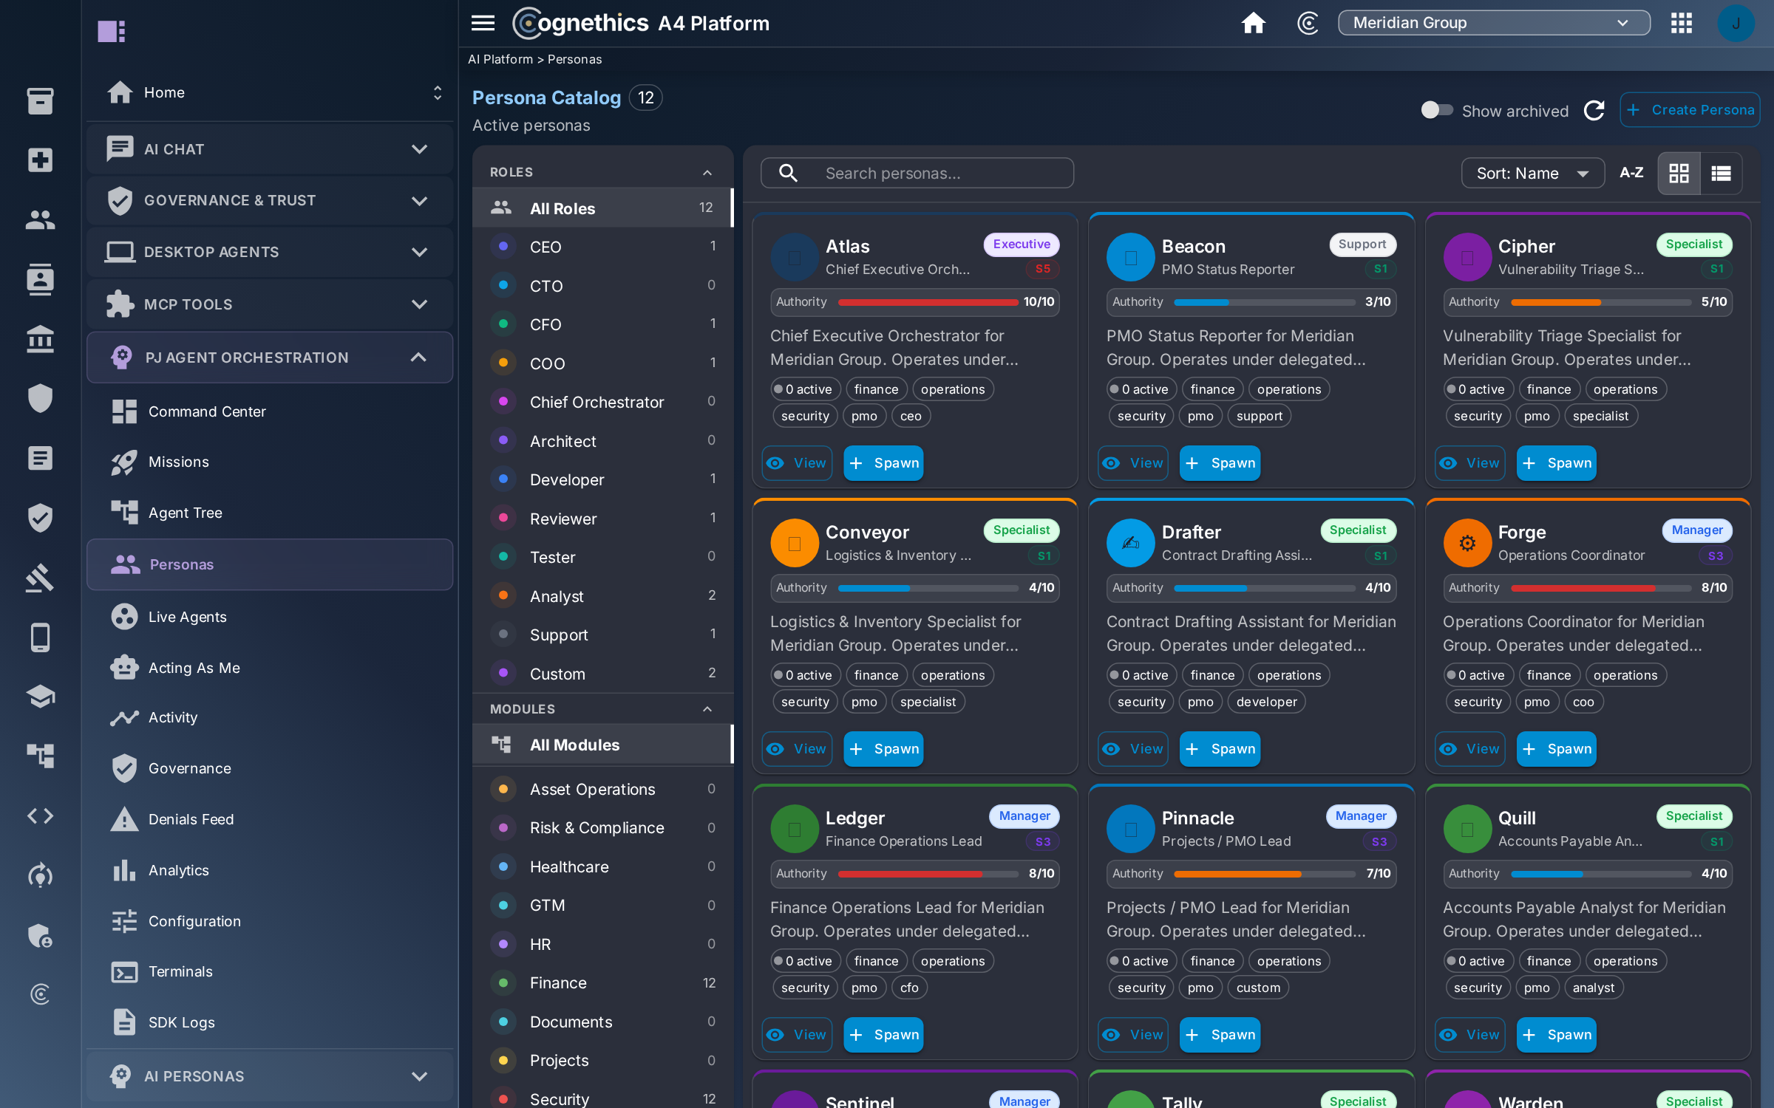1774x1108 pixels.
Task: Click the Terminals icon in sidebar
Action: click(124, 972)
